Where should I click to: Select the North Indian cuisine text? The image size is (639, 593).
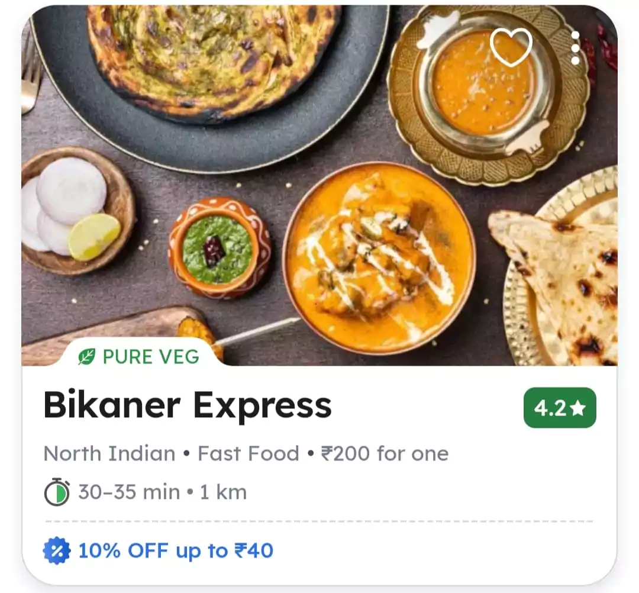pyautogui.click(x=109, y=453)
